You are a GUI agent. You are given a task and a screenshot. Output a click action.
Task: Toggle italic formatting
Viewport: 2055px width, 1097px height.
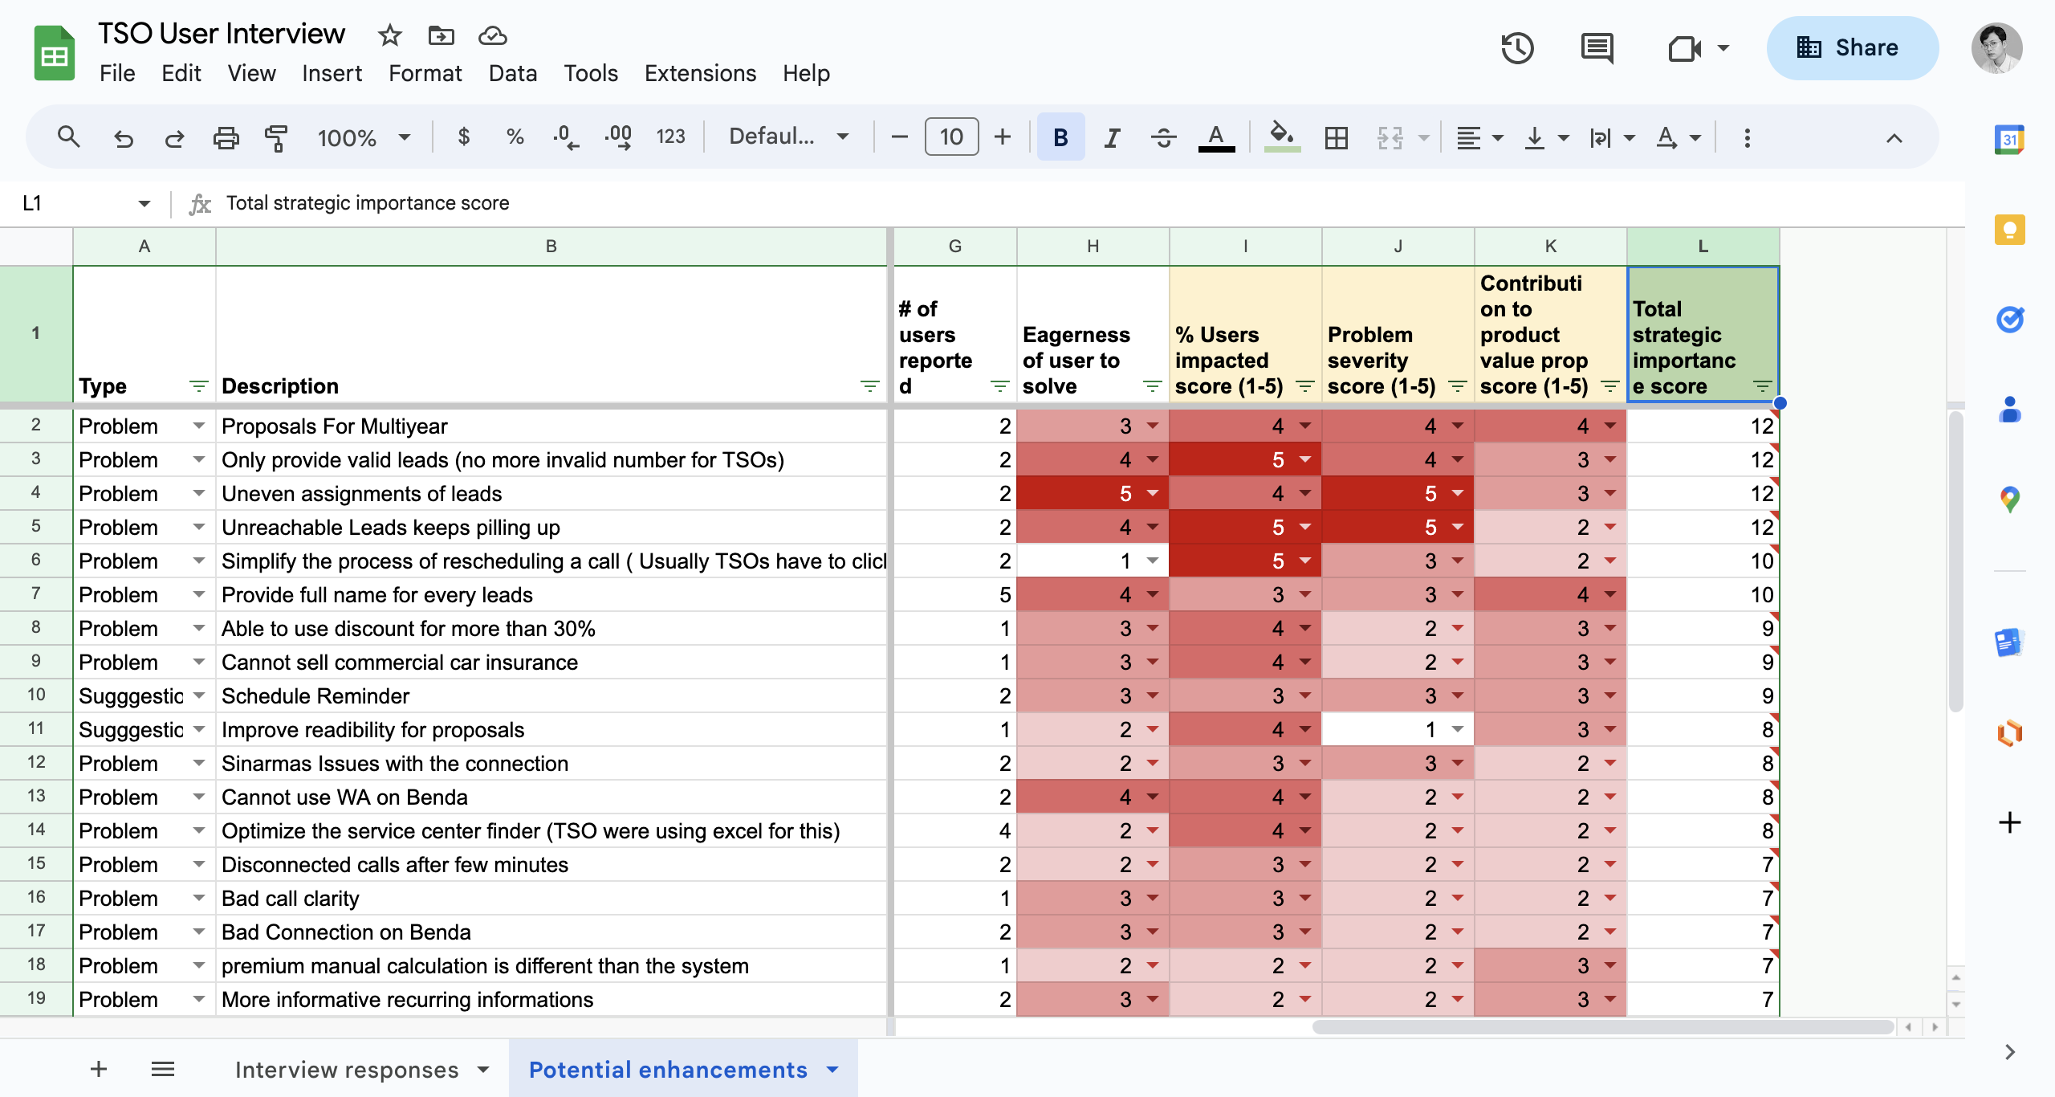point(1112,138)
